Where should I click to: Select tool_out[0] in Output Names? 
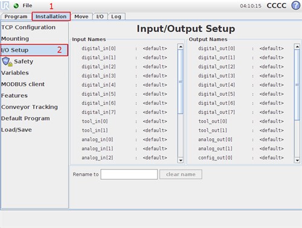[213, 121]
